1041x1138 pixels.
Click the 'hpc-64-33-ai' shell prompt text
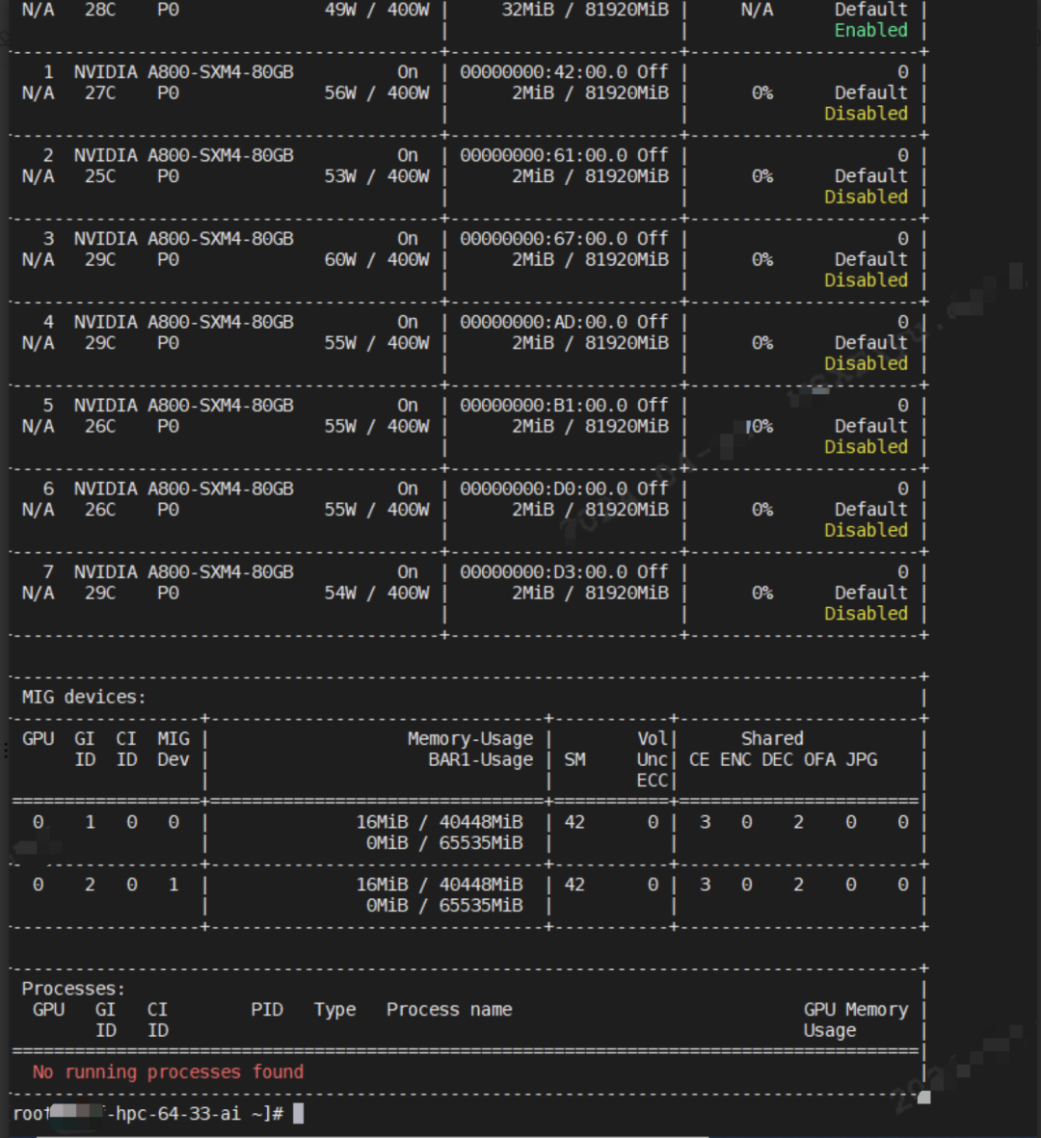tap(178, 1114)
